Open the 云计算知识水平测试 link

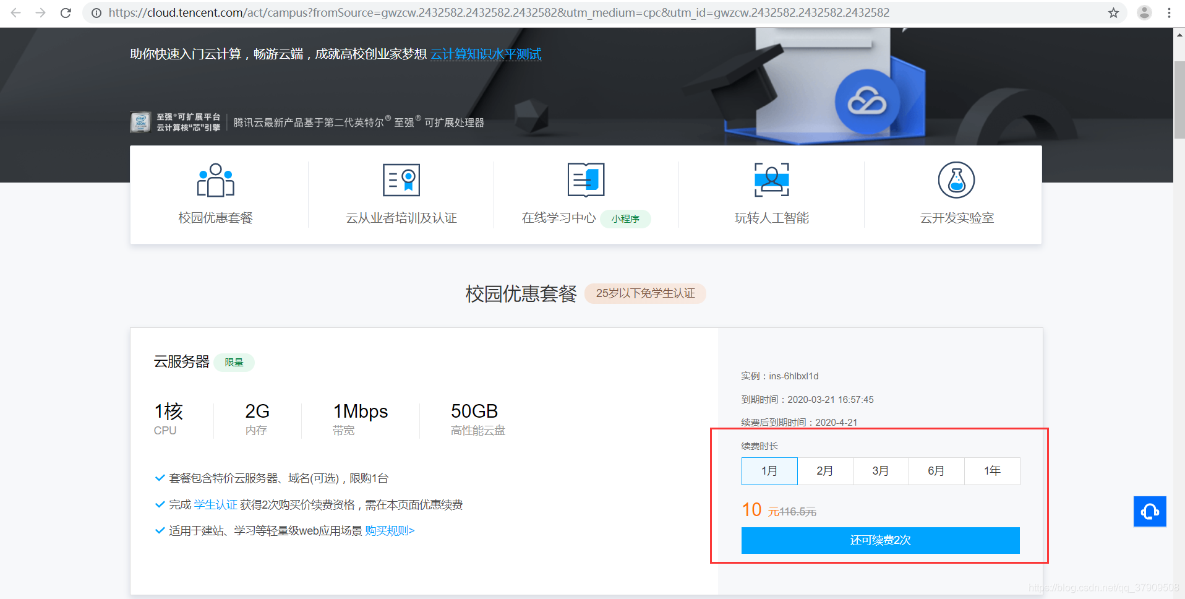pyautogui.click(x=486, y=54)
